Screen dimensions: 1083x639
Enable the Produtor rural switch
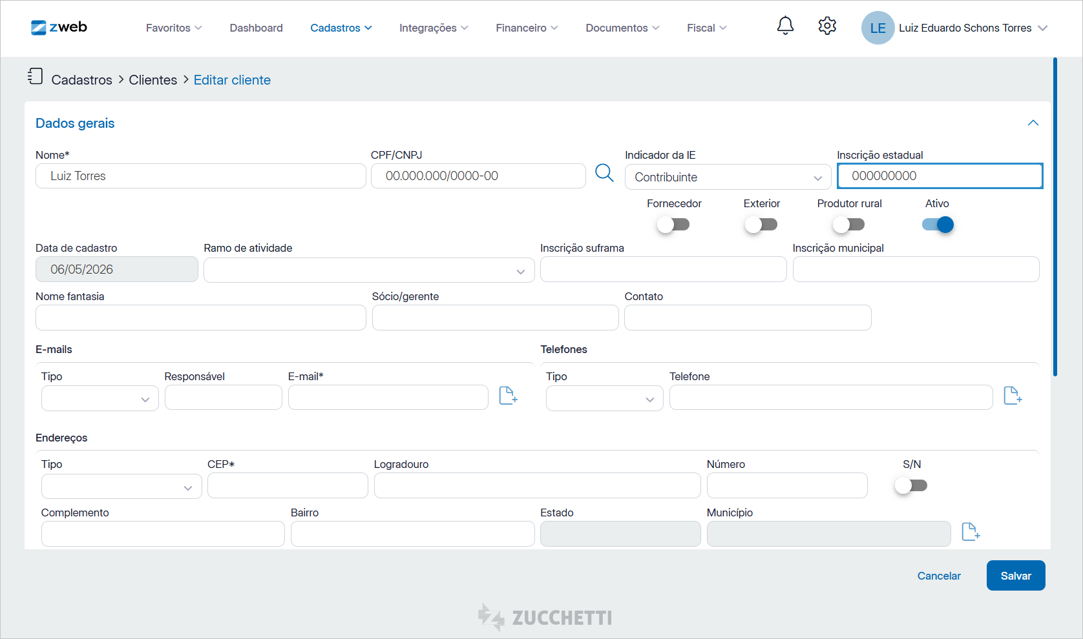point(848,225)
